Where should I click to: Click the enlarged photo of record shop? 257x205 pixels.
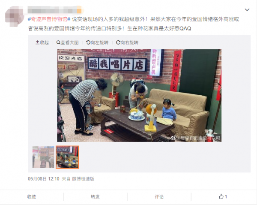tap(139, 96)
